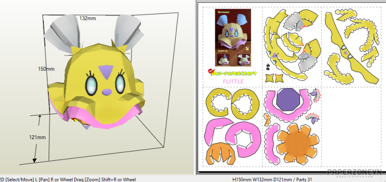Image resolution: width=386 pixels, height=182 pixels.
Task: Select the right gray ear of the 3D model
Action: click(x=127, y=31)
